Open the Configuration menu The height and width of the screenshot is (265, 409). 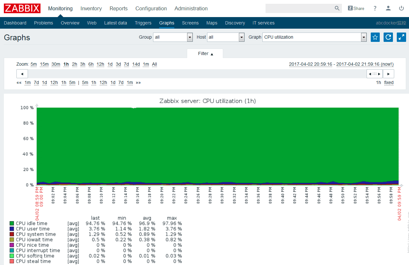click(151, 8)
